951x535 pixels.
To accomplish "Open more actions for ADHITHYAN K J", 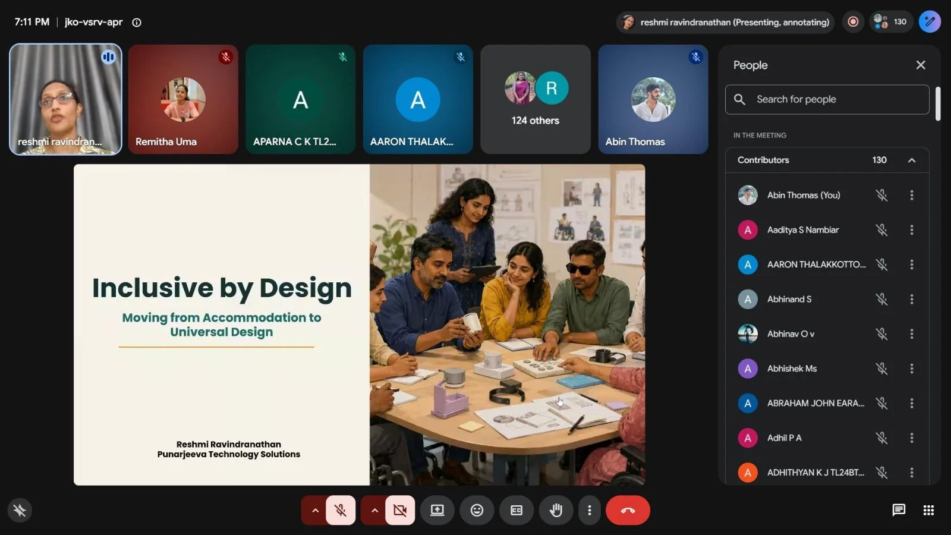I will coord(912,473).
